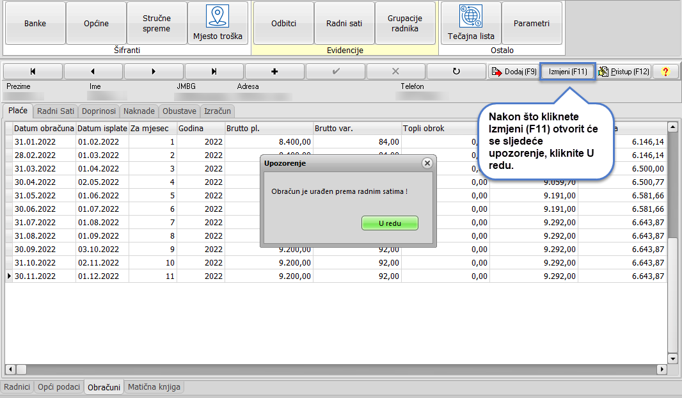This screenshot has width=682, height=398.
Task: Switch to bottom Radnici tab
Action: 17,386
